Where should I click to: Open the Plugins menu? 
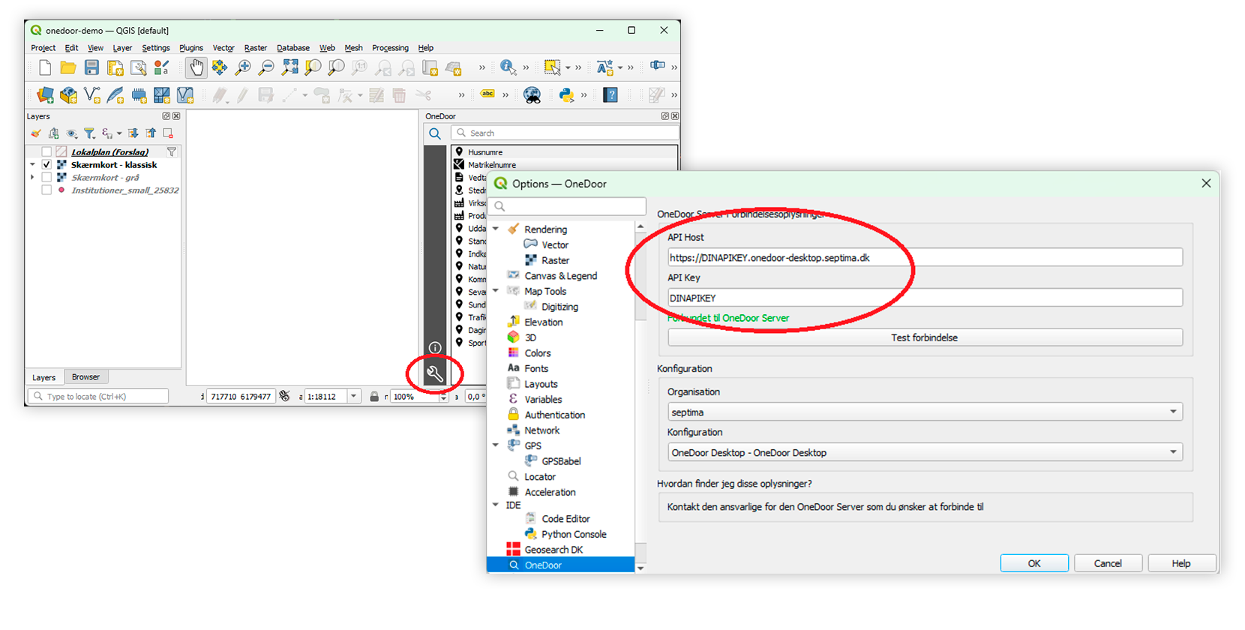click(x=191, y=48)
